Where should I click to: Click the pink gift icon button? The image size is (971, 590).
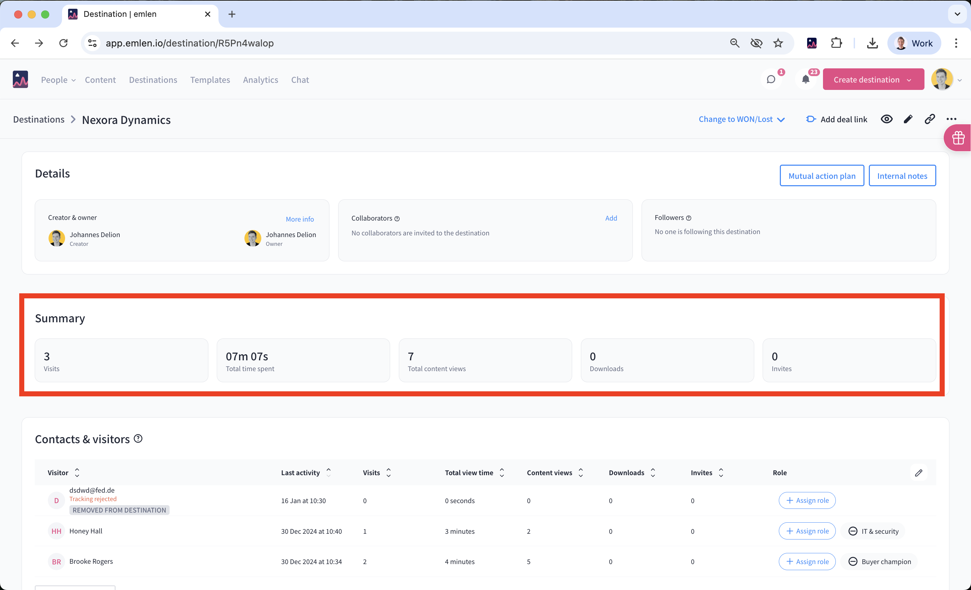[x=958, y=138]
